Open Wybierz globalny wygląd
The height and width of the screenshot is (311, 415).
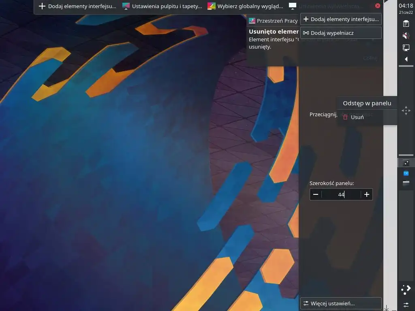(246, 6)
